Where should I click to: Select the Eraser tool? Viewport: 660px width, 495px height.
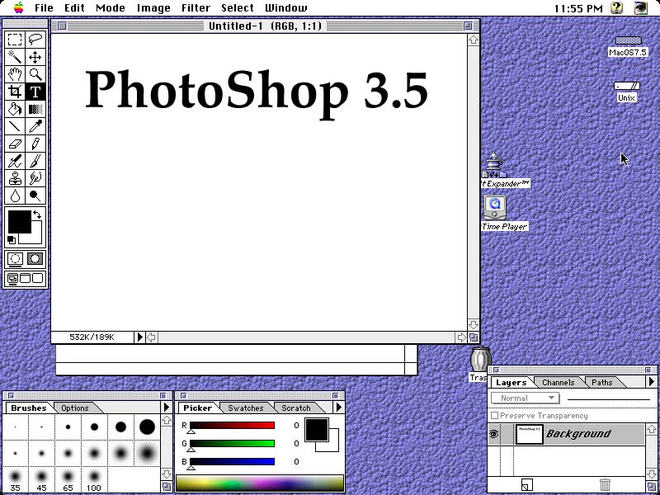(x=15, y=144)
